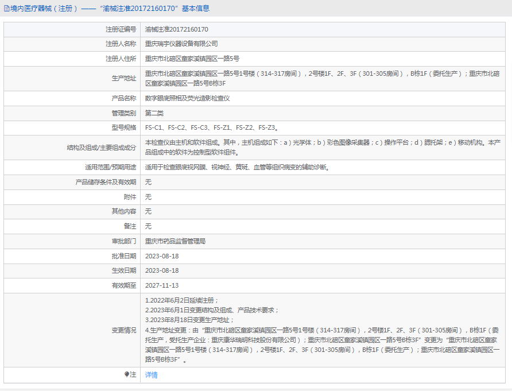Select registration number 渝械注准20172160170 value cell

coord(177,29)
